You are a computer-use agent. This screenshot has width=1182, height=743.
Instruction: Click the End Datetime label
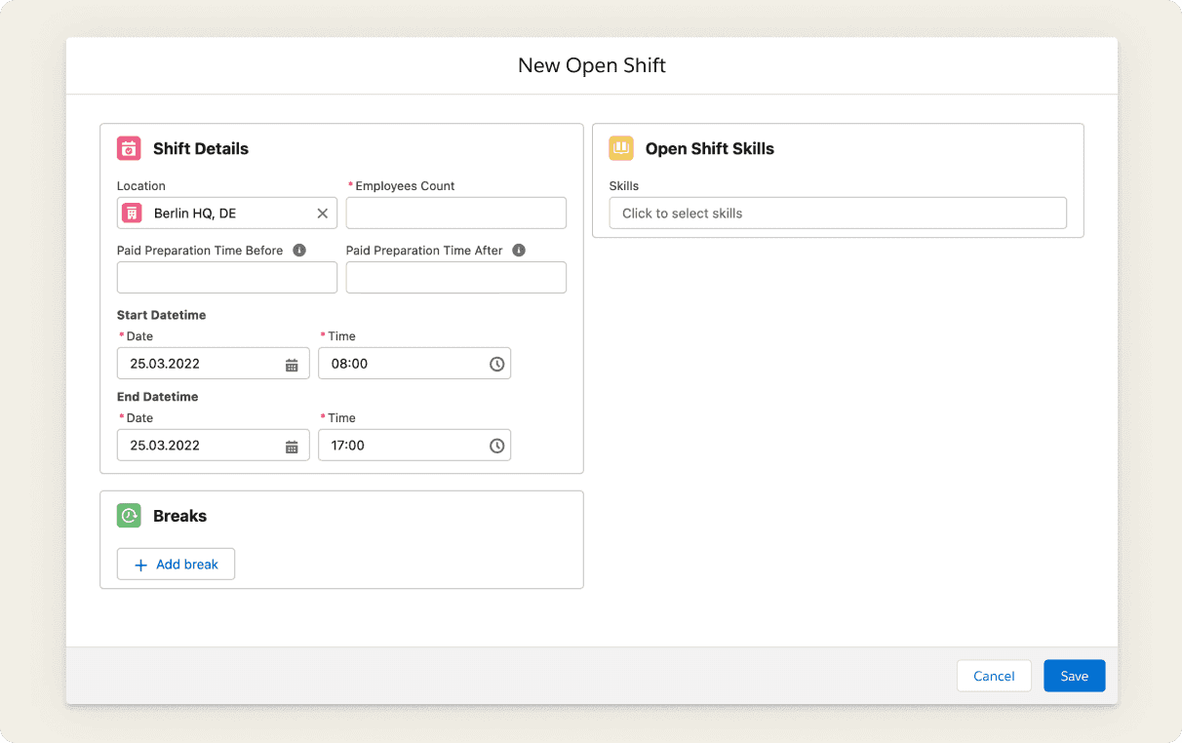click(x=158, y=397)
